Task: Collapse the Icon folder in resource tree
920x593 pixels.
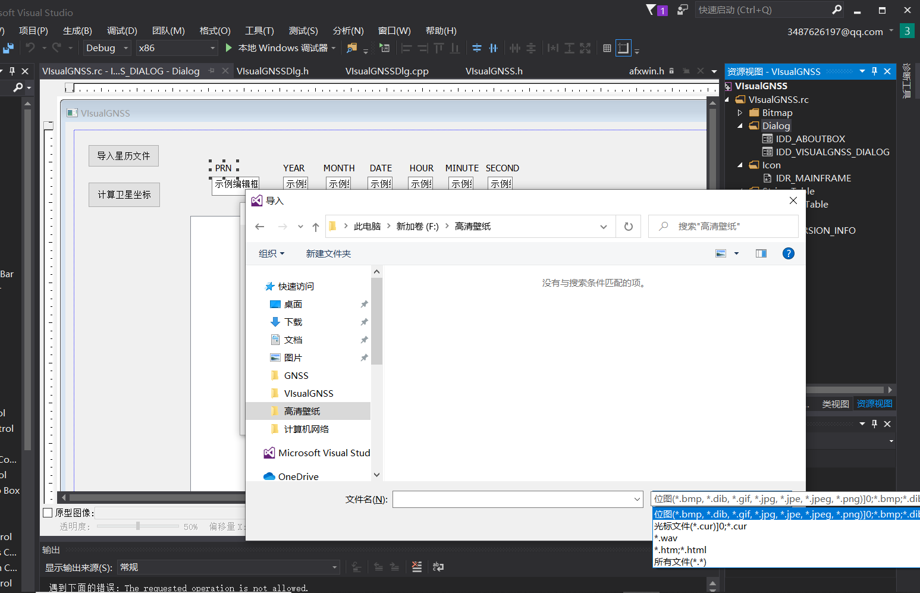Action: 740,165
